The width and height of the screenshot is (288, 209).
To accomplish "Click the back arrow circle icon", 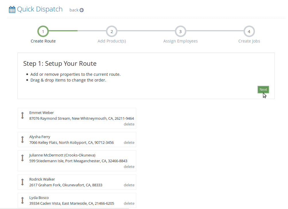I will 82,10.
